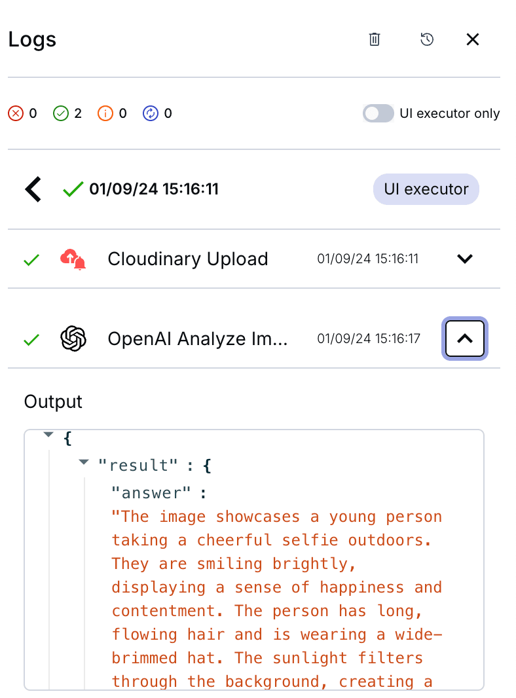Screen dimensions: 516x698
Task: Click the Cloudinary Upload row timestamp
Action: [368, 259]
